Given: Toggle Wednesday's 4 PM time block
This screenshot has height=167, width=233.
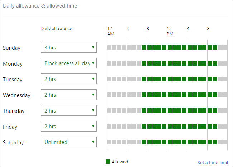Looking at the screenshot, I should click(x=190, y=95).
